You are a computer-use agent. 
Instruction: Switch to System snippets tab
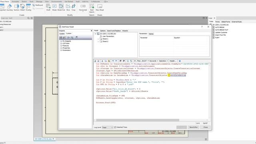pos(62,34)
